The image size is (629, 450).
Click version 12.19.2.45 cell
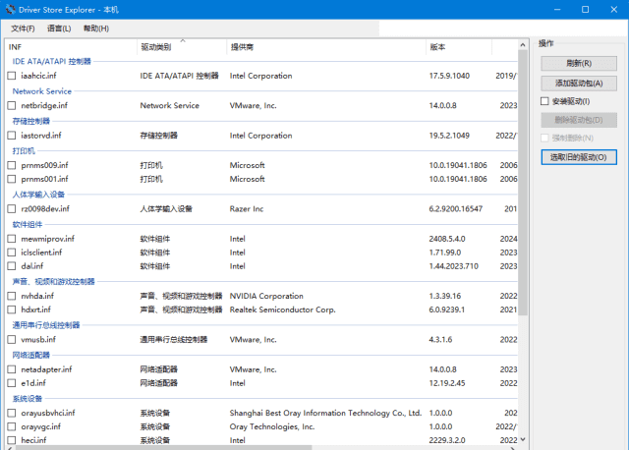[x=447, y=383]
